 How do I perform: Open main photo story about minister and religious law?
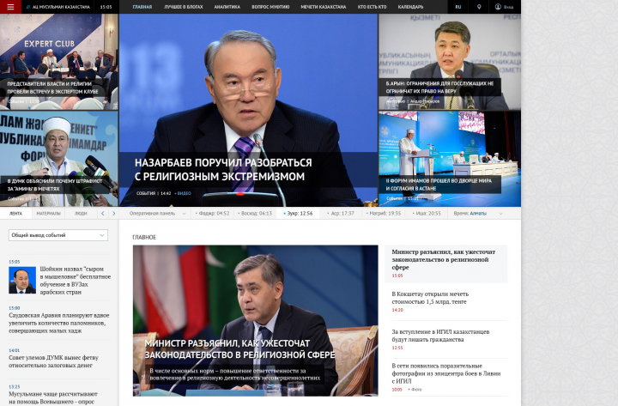[x=256, y=320]
